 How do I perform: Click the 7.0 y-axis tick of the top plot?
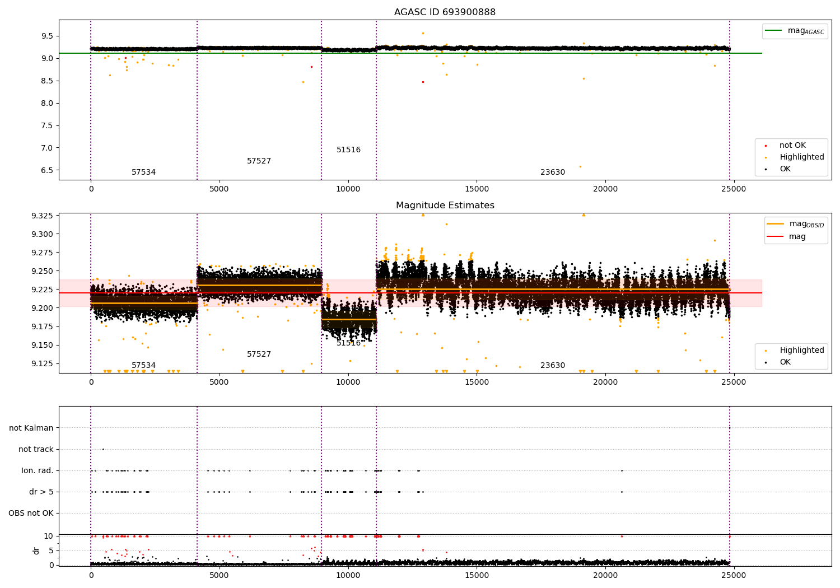(x=47, y=148)
